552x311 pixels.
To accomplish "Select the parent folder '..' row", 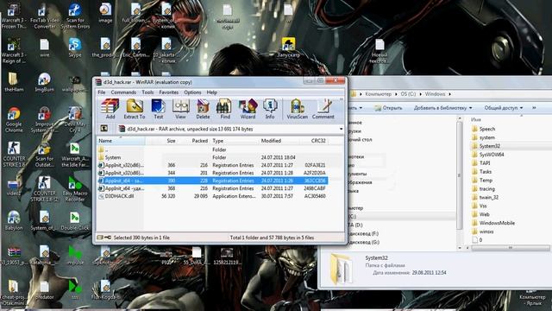I will pyautogui.click(x=212, y=149).
